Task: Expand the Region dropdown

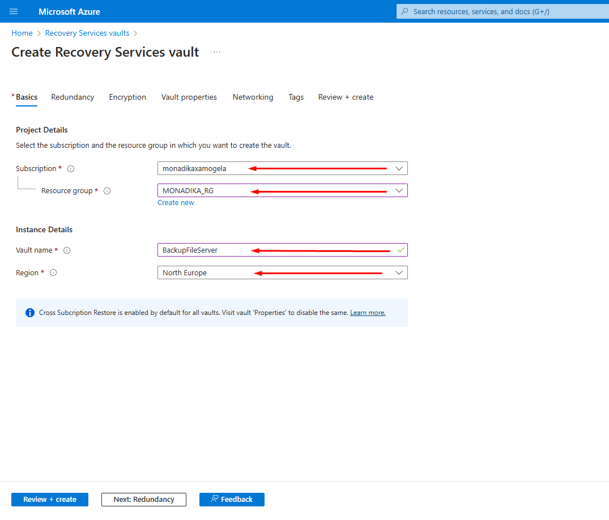Action: (399, 272)
